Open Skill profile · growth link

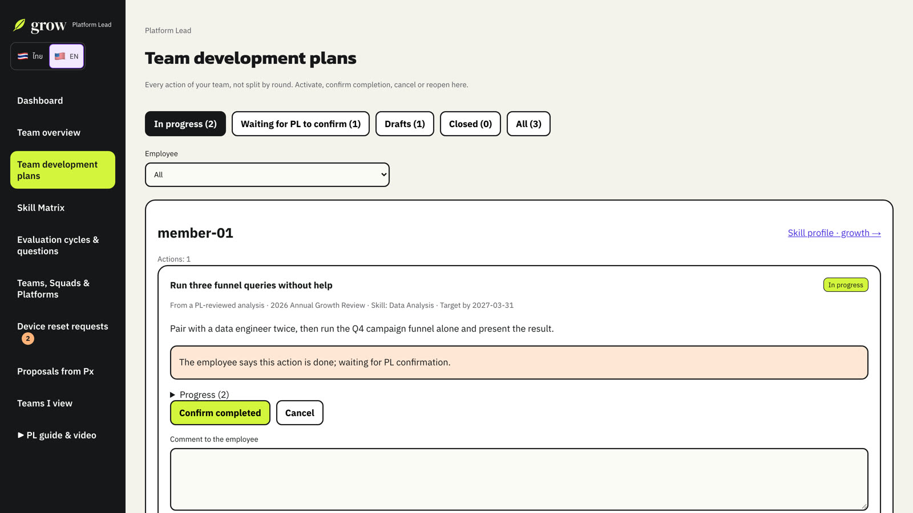(834, 233)
